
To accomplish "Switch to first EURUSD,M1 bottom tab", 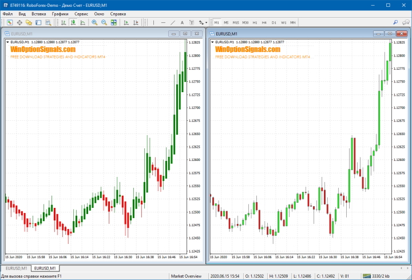I will click(x=15, y=268).
